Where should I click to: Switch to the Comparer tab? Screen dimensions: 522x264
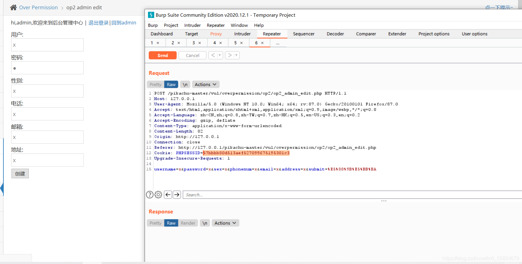[x=366, y=34]
